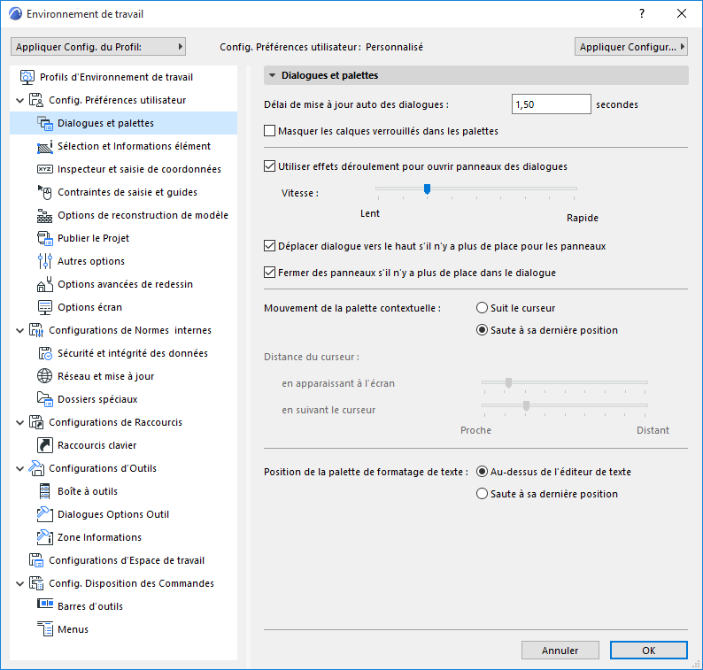Screen dimensions: 703x670
Task: Enable Masquer les calques verrouillés checkbox
Action: [269, 131]
